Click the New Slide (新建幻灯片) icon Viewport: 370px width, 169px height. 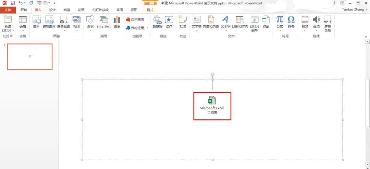pyautogui.click(x=8, y=19)
